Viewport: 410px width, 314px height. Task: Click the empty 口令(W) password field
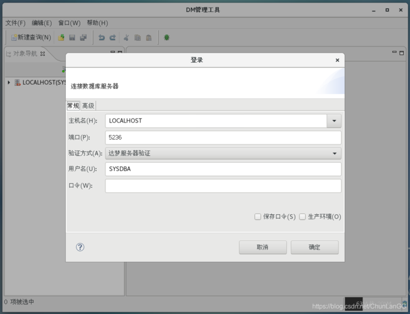coord(223,186)
